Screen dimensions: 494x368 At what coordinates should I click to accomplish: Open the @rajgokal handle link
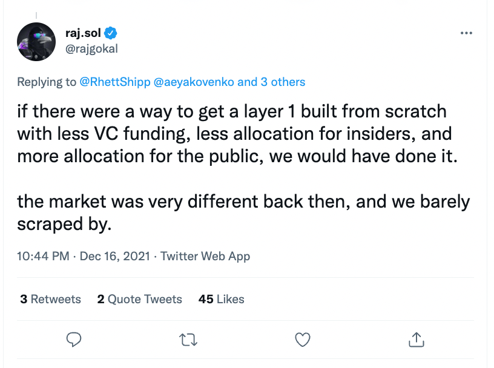pos(90,49)
